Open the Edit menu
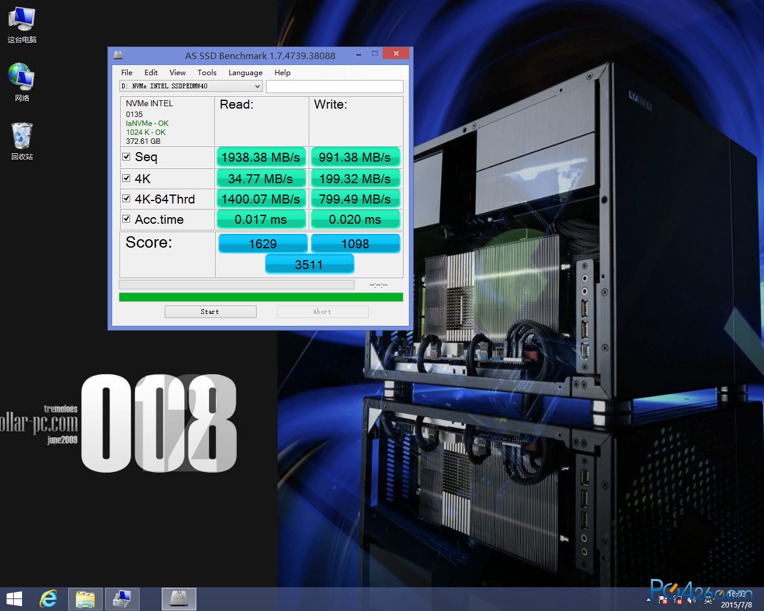Screen dimensions: 764x611 (151, 73)
